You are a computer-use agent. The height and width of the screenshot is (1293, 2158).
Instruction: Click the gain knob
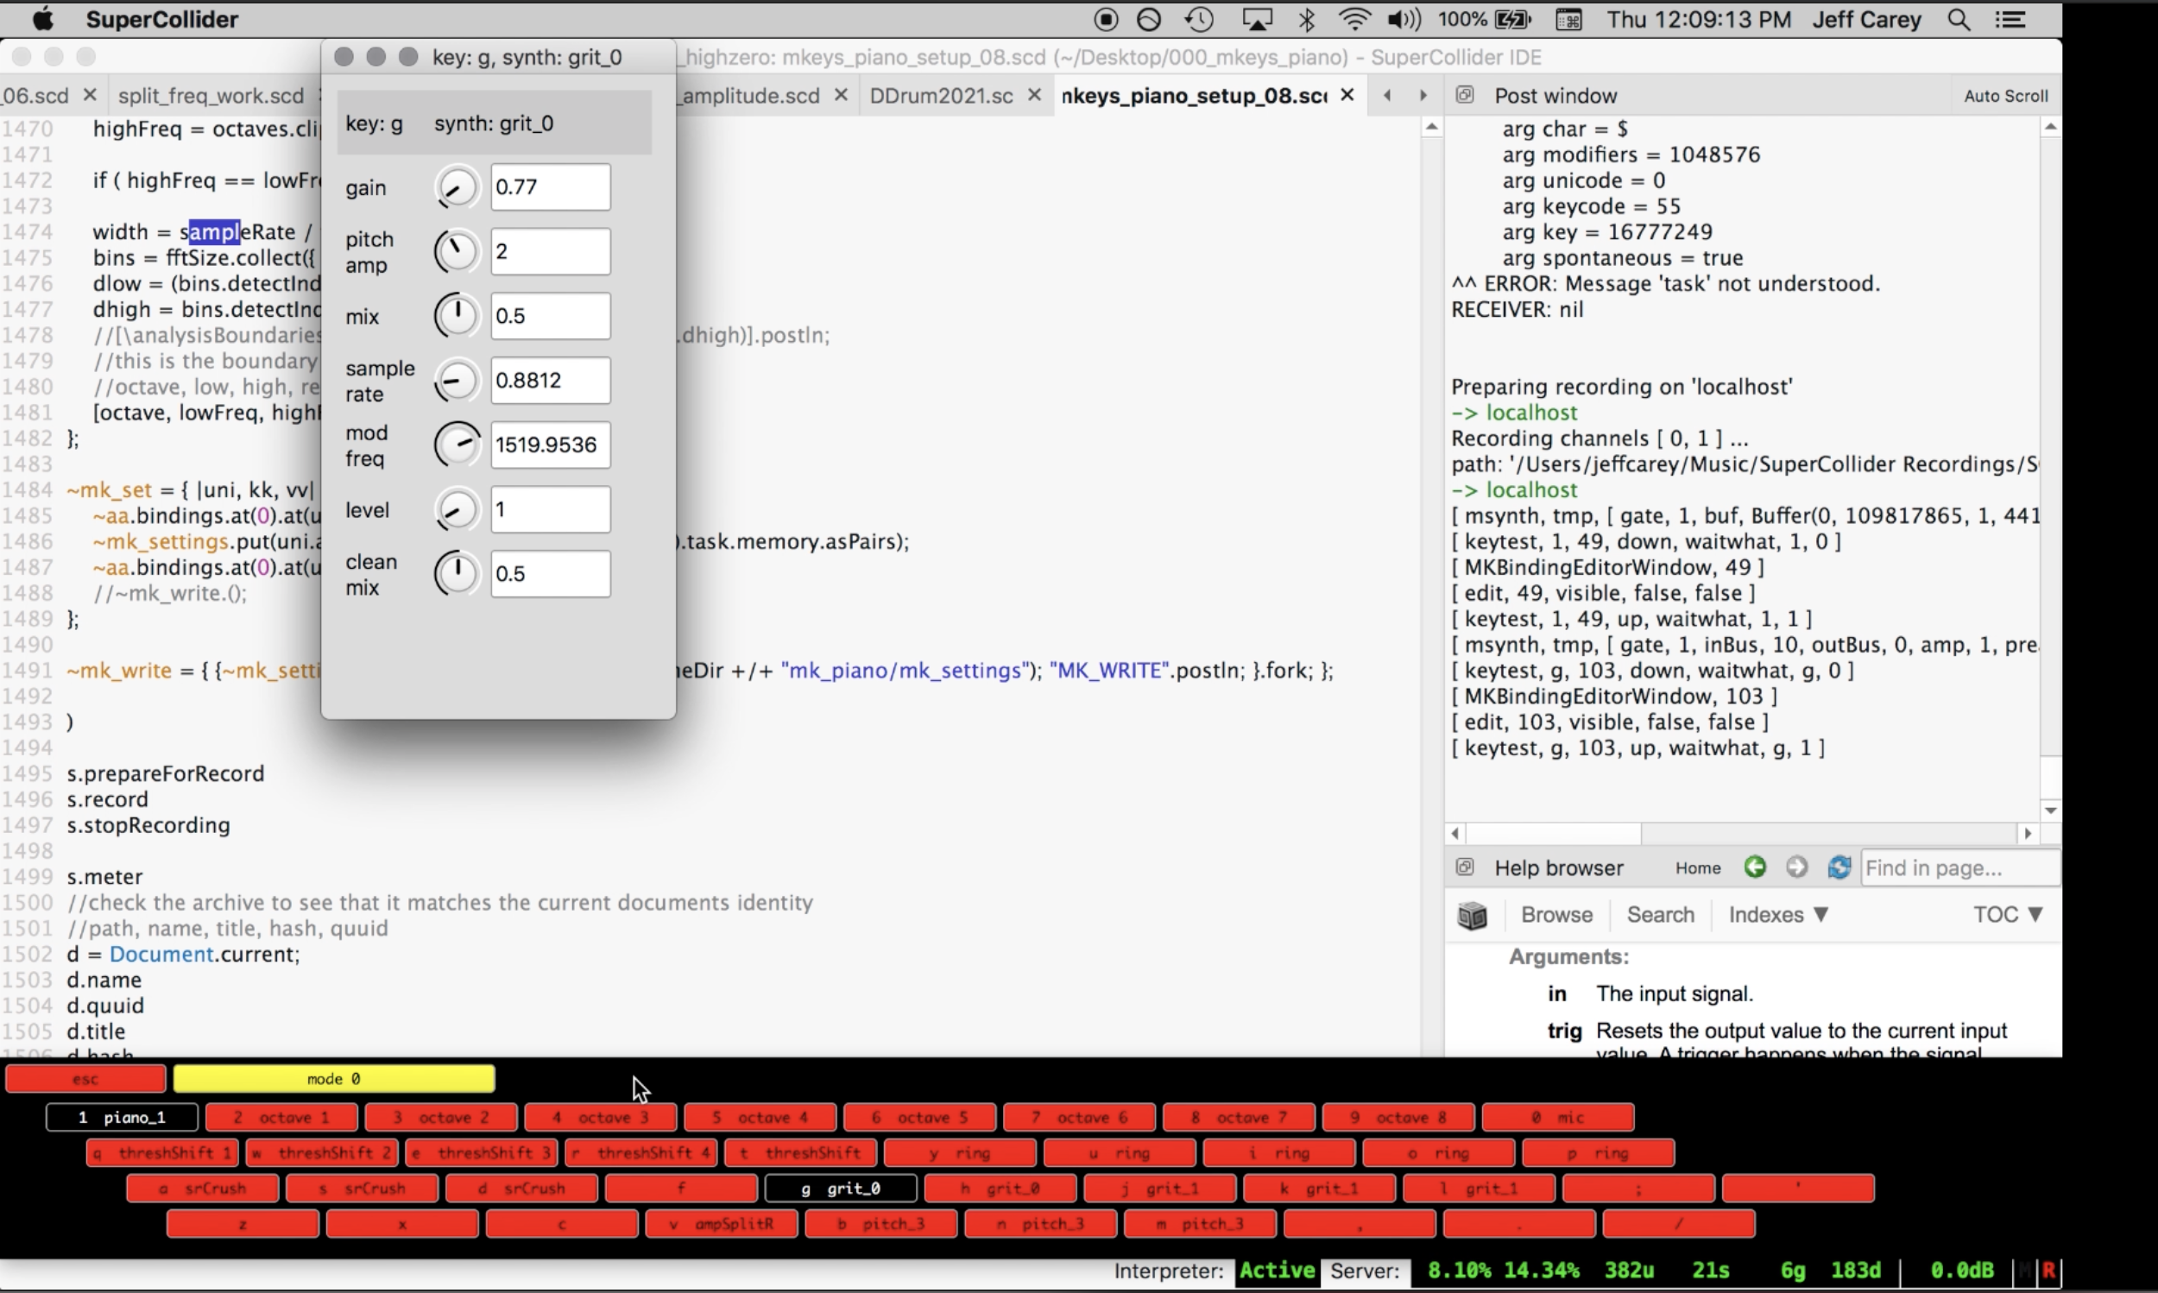coord(457,187)
